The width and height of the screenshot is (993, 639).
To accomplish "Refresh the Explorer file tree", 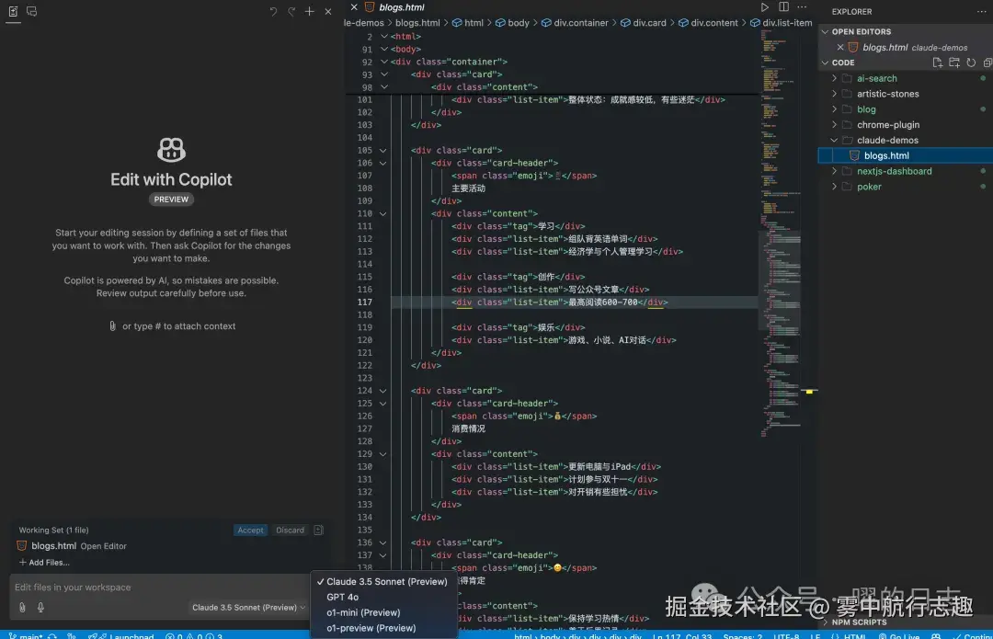I will coord(971,63).
